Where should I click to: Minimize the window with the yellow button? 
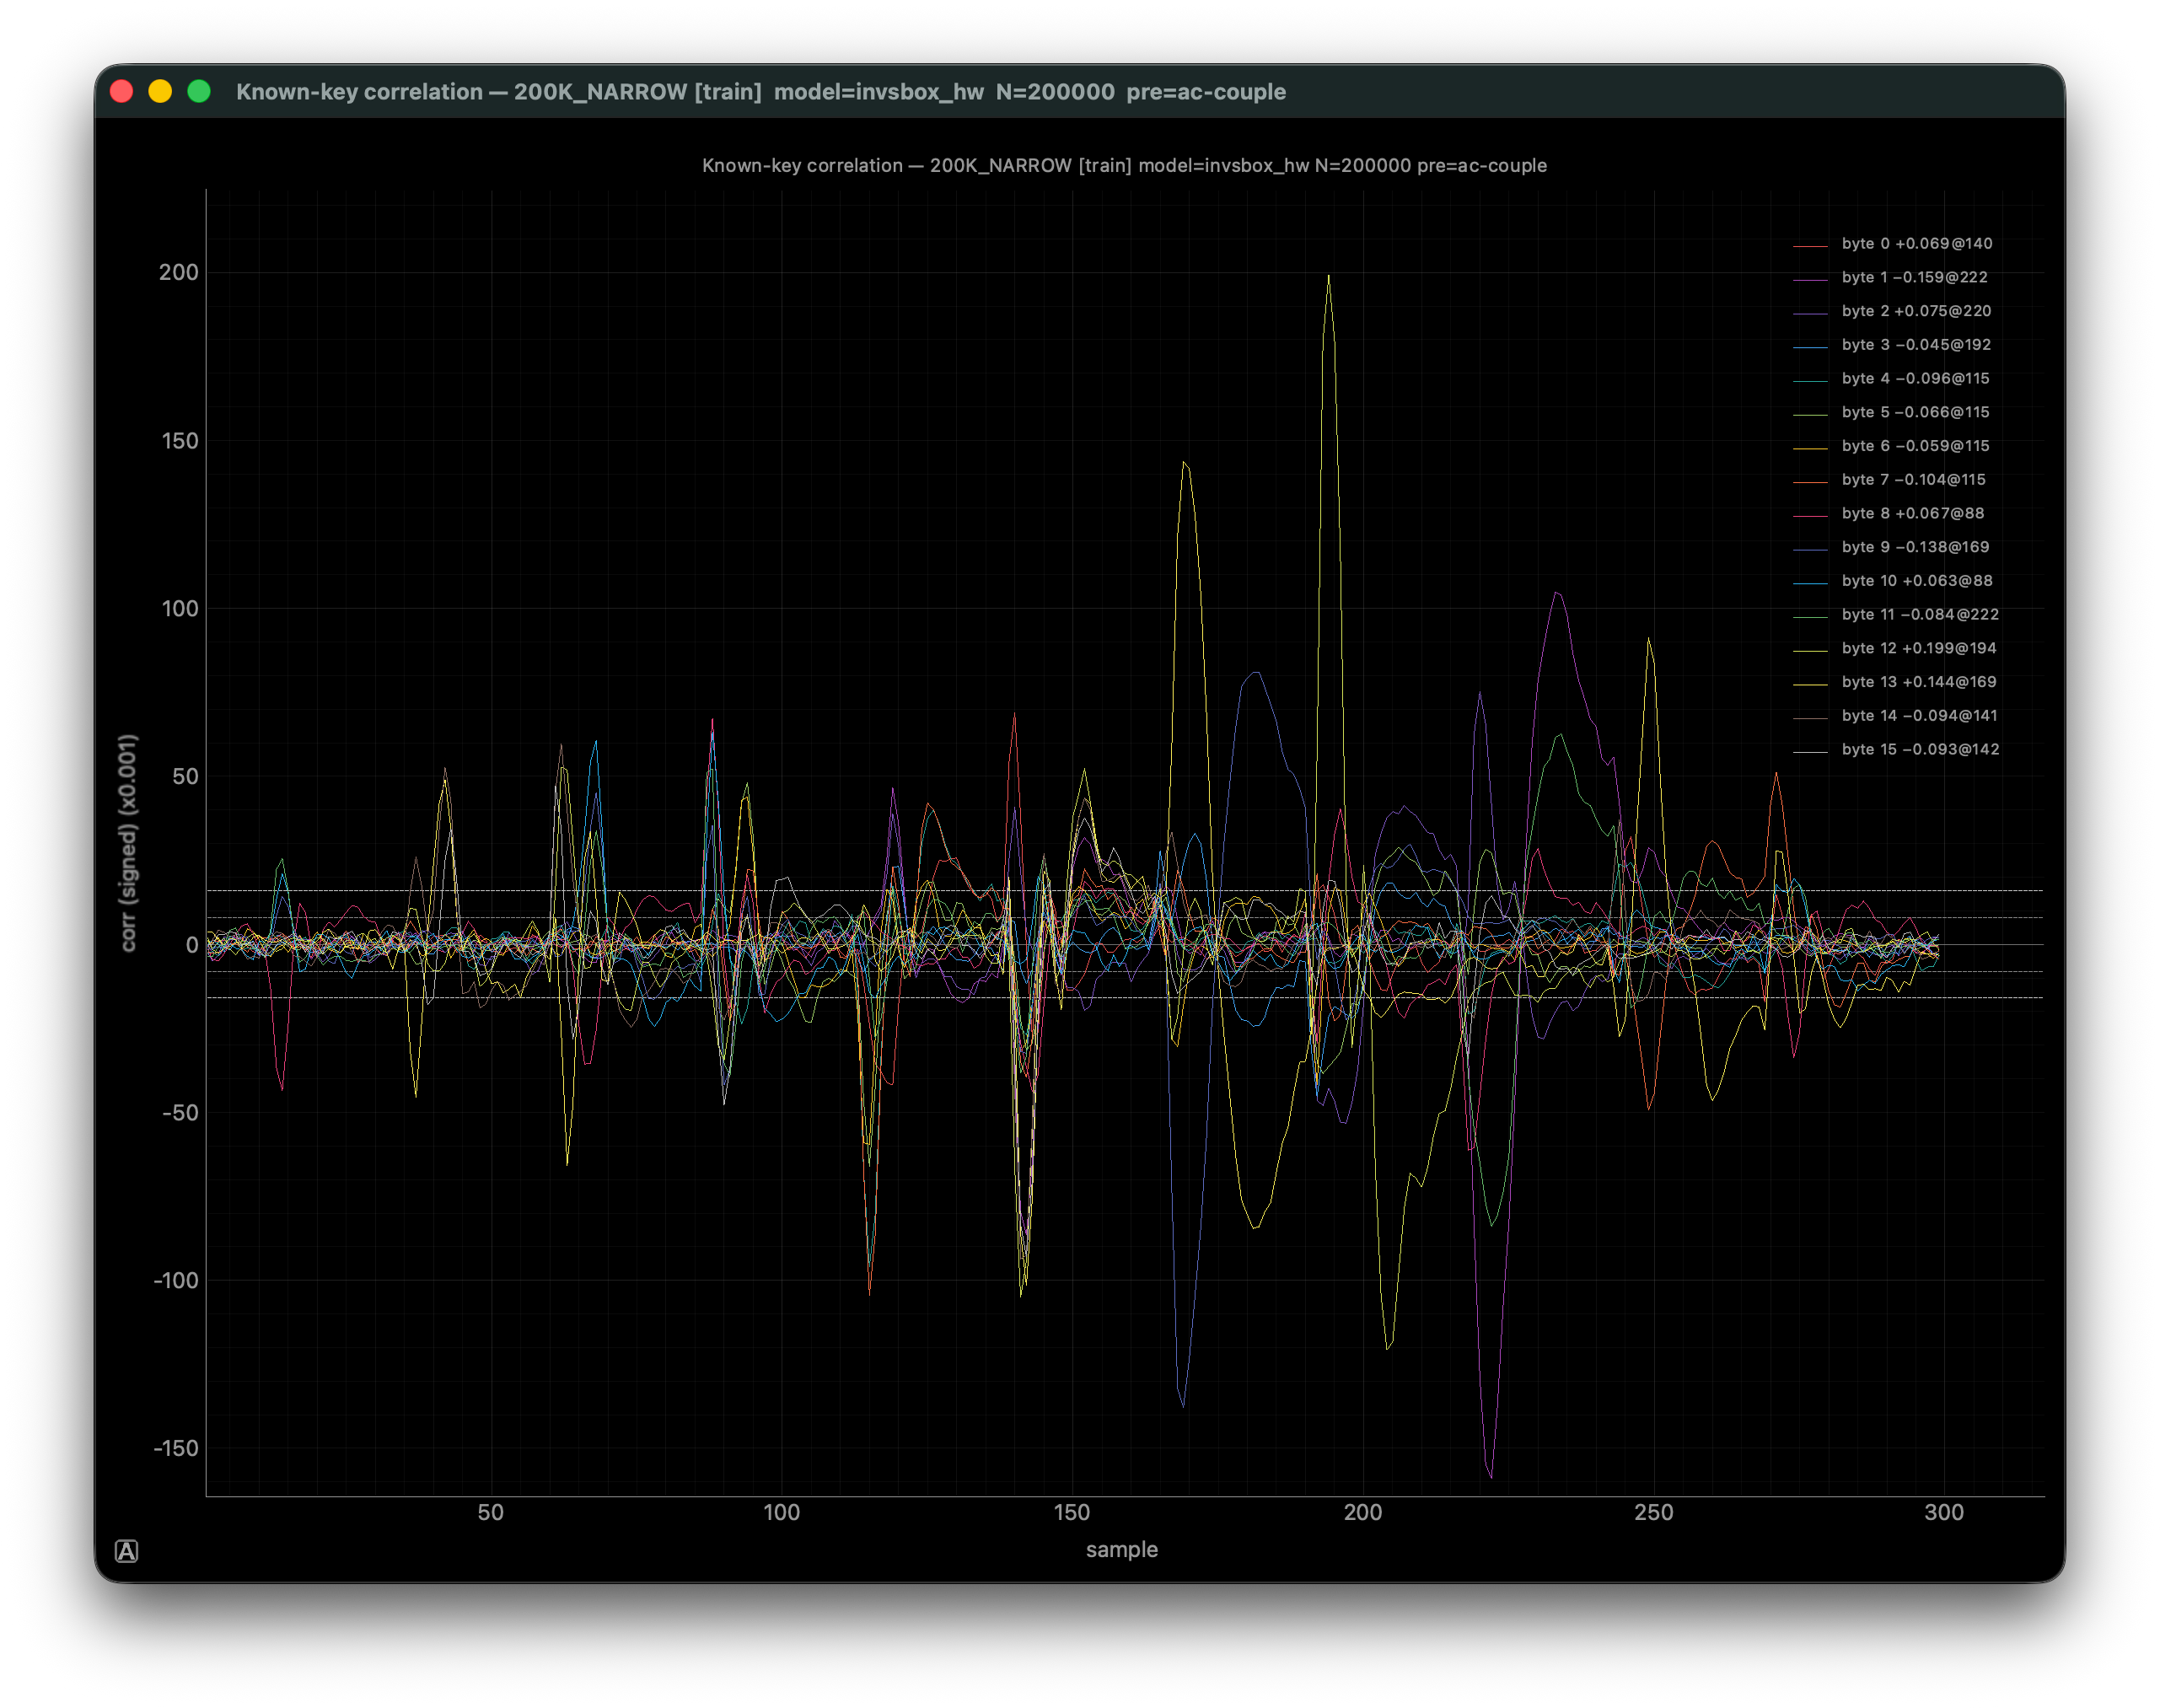[160, 91]
